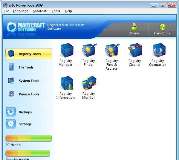Close the jv16 PowerTools window
This screenshot has height=160, width=179.
coord(172,5)
